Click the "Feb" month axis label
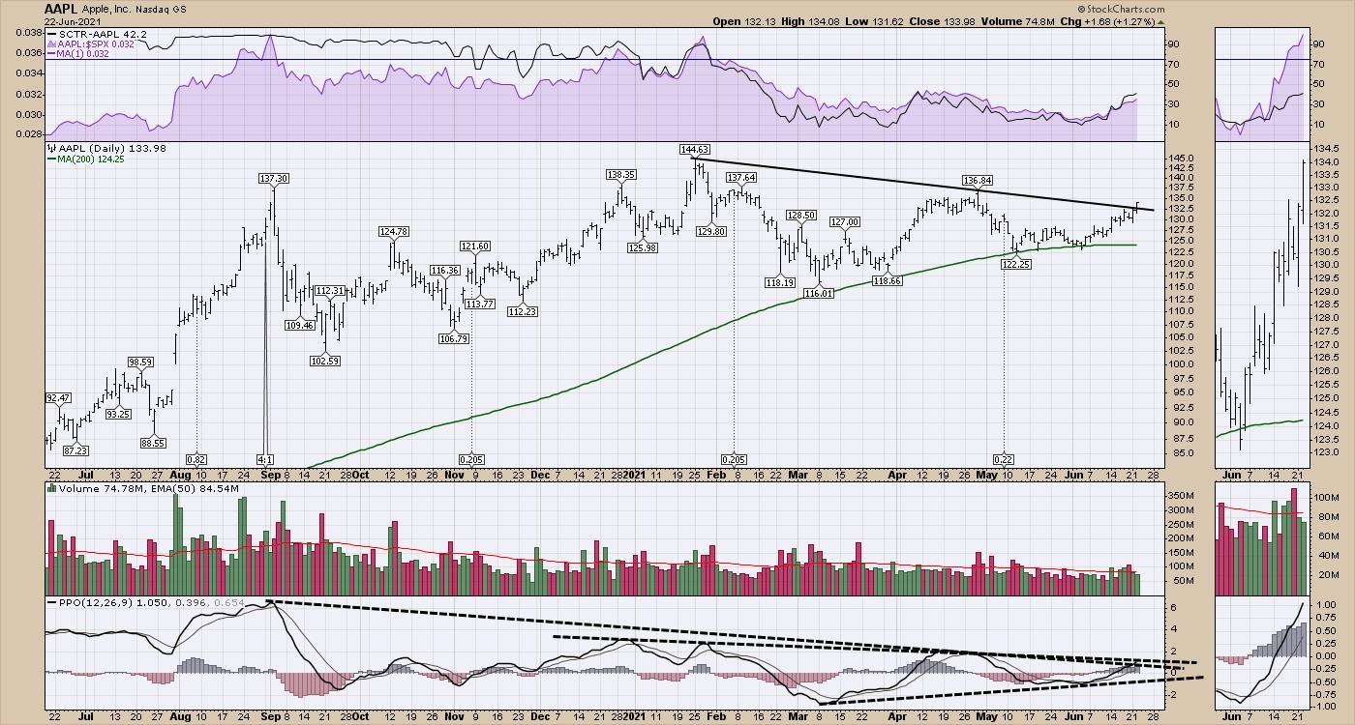1355x725 pixels. click(x=717, y=476)
